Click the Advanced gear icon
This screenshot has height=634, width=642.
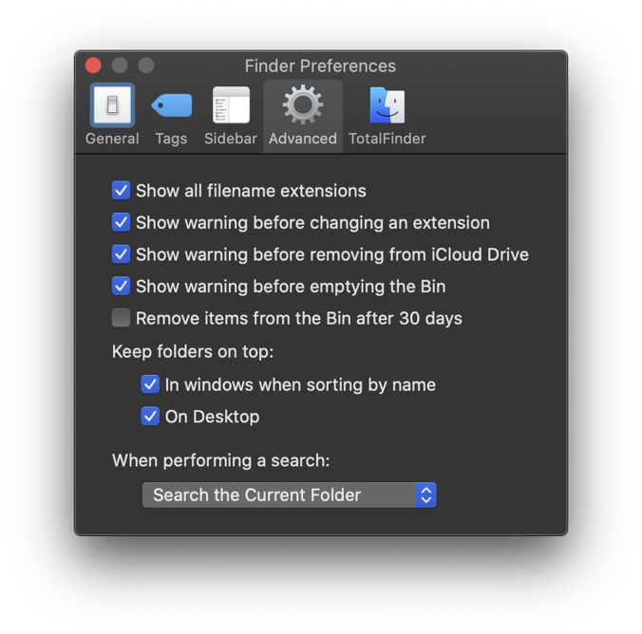pos(303,105)
